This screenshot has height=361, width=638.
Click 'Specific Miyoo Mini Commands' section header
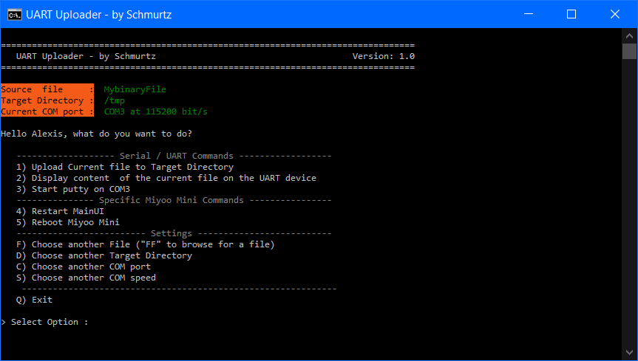click(172, 200)
